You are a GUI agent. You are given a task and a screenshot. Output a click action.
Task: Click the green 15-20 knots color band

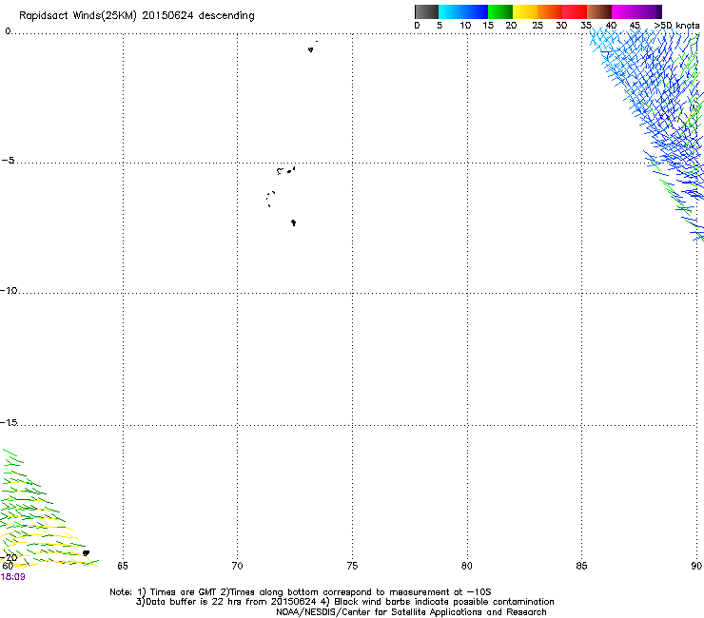click(x=500, y=11)
